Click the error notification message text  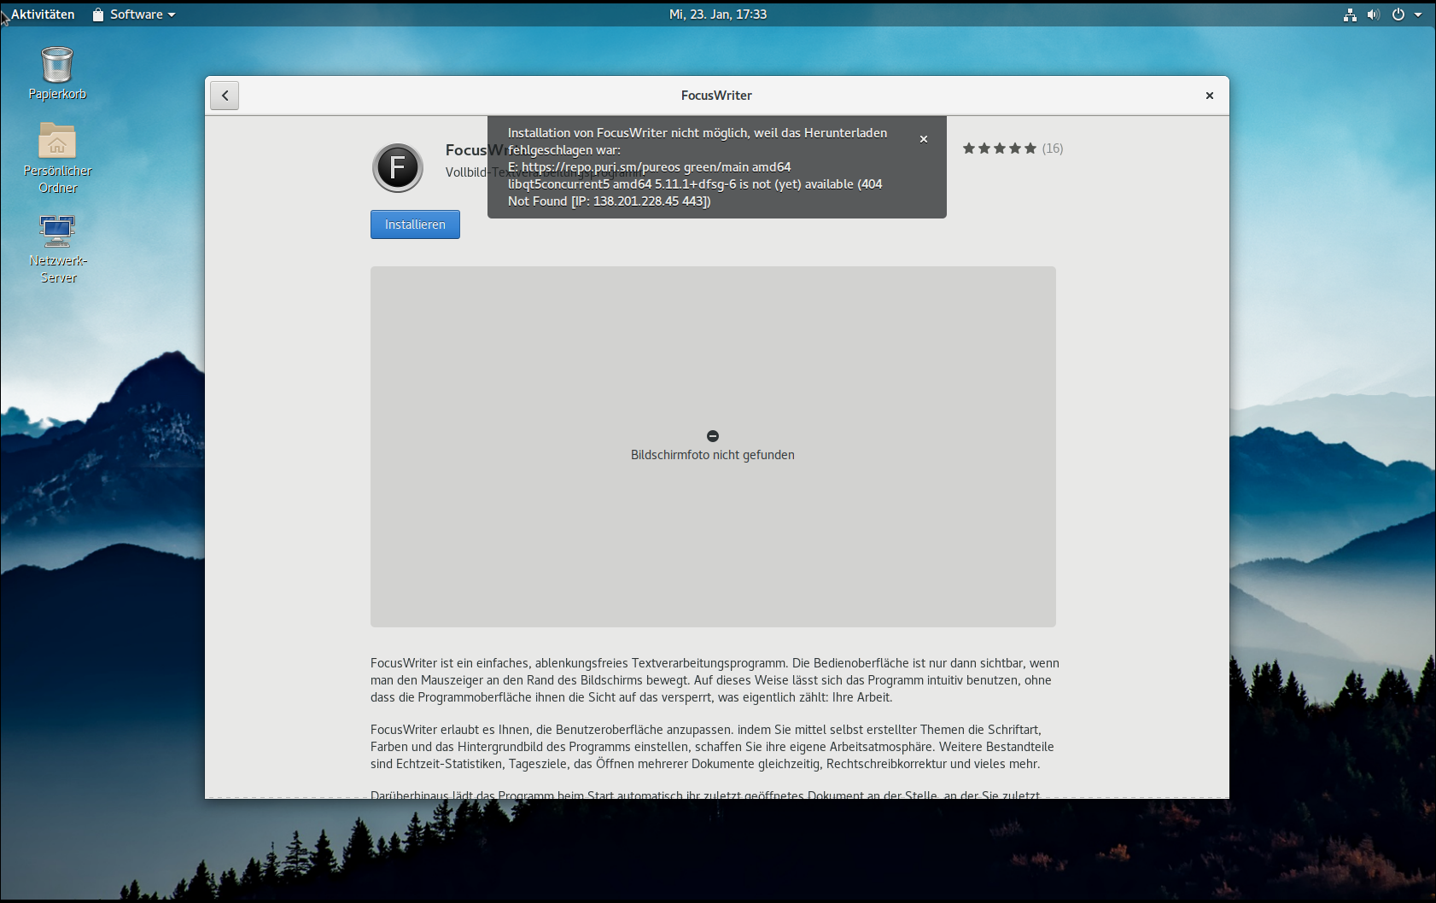pos(696,167)
